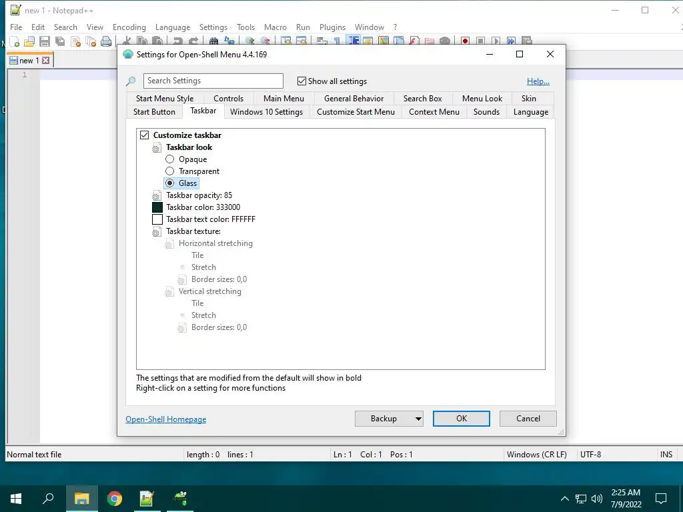Viewport: 683px width, 512px height.
Task: Open the Customize Start Menu tab
Action: coord(356,112)
